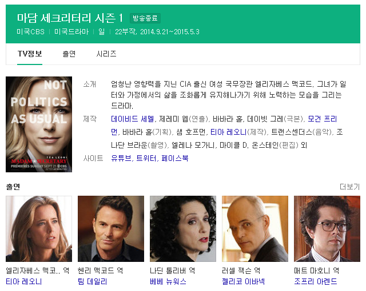The width and height of the screenshot is (366, 291).
Task: Click the 나딘 톨리버 cast photo
Action: (x=183, y=229)
